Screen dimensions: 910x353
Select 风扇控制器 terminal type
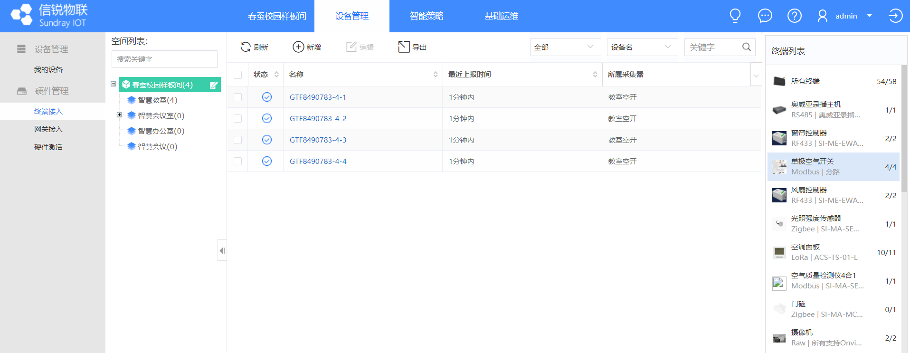[x=834, y=195]
